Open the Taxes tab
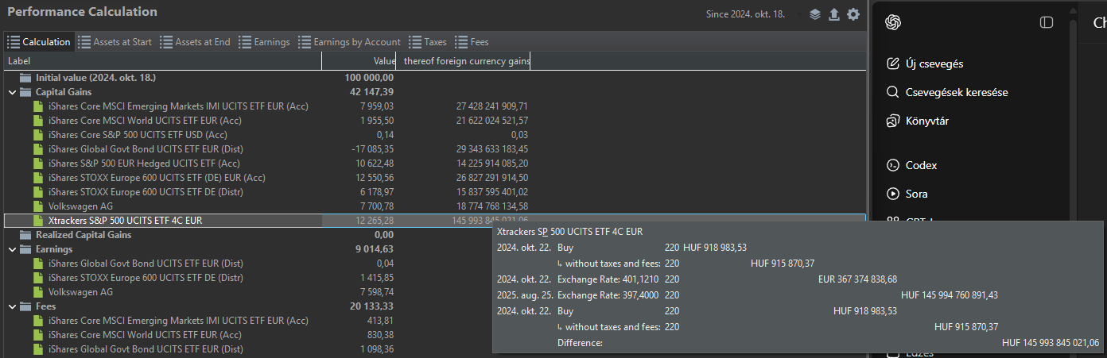Viewport: 1107px width, 358px height. [x=428, y=42]
